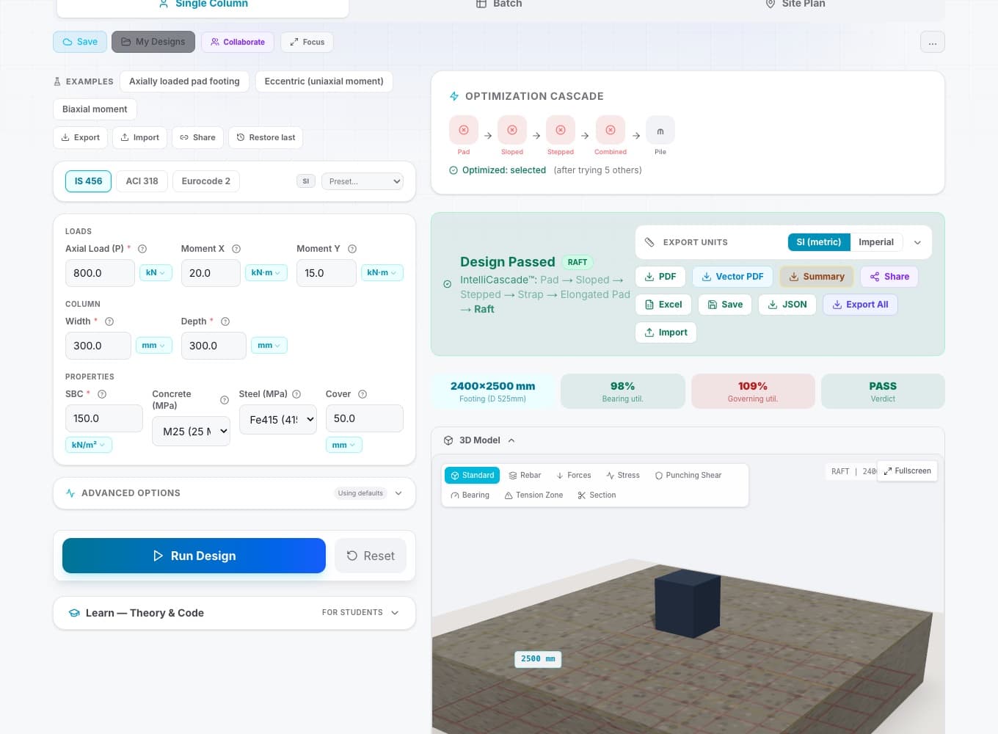The image size is (998, 734).
Task: Select the ACI 318 design code
Action: [x=142, y=181]
